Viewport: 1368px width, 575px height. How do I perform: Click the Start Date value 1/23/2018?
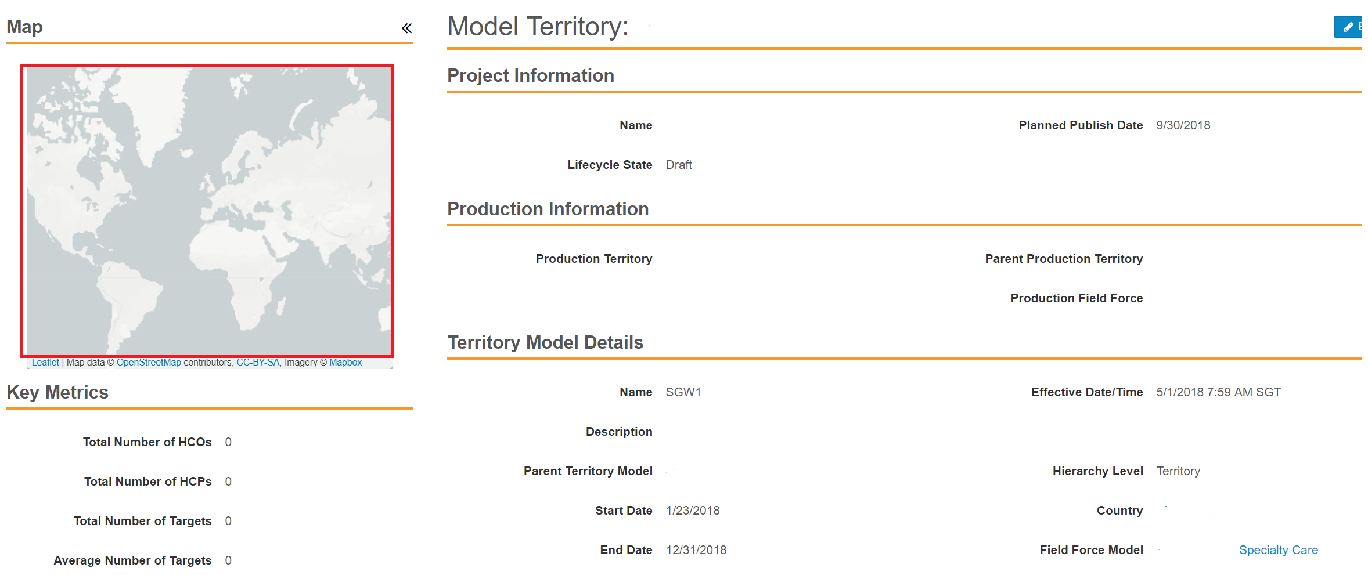click(692, 511)
